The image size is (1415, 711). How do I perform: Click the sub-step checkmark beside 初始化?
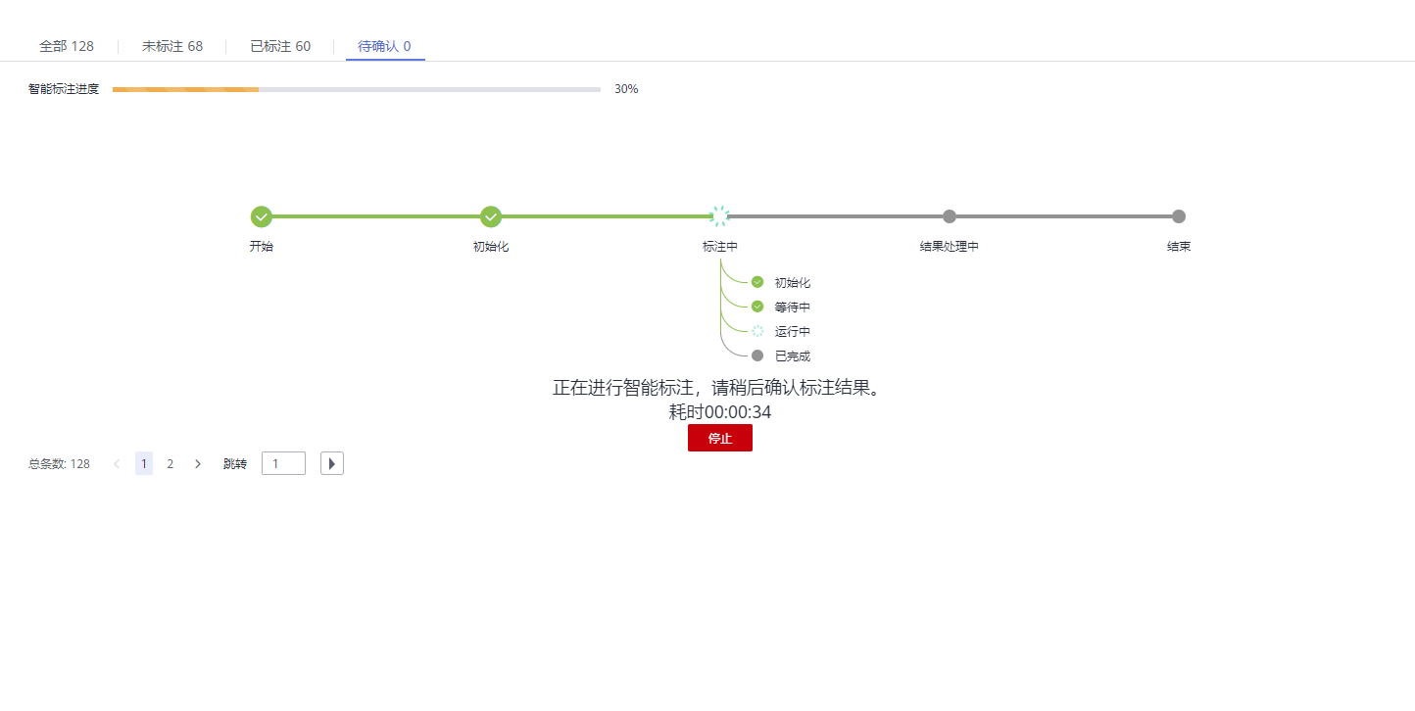click(757, 282)
